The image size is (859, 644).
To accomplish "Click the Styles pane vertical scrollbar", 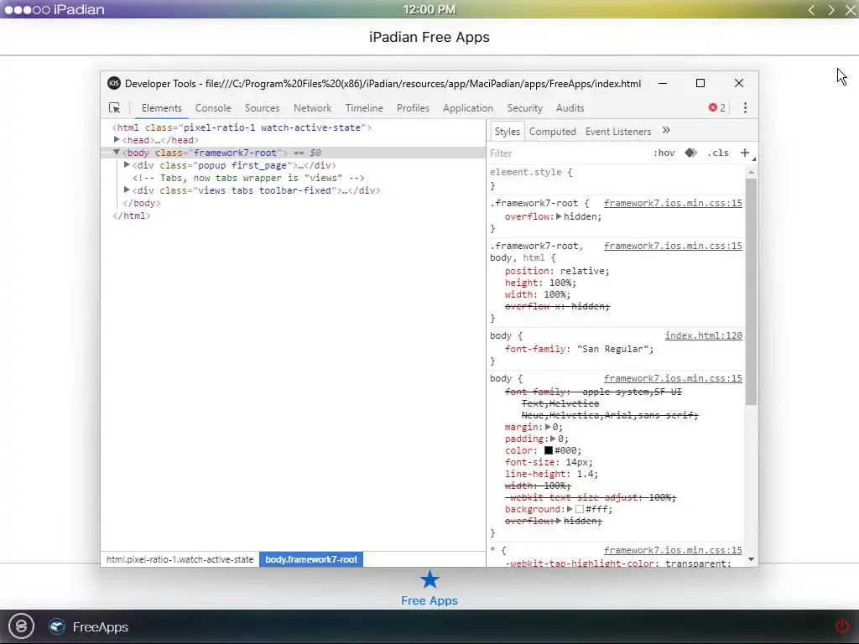I will point(751,290).
